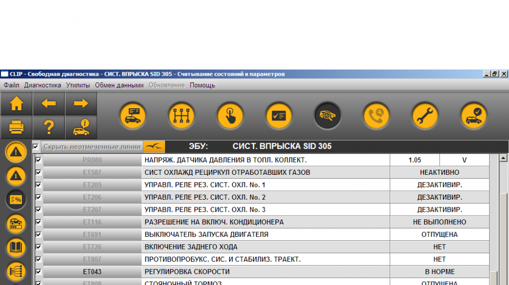Select 'СИСТ ОХЛАЖД РЕЦИРКУЛ ОТРАБОТАВШИХ ГАЗОВ' text
Screen dimensions: 509x285
pos(227,172)
